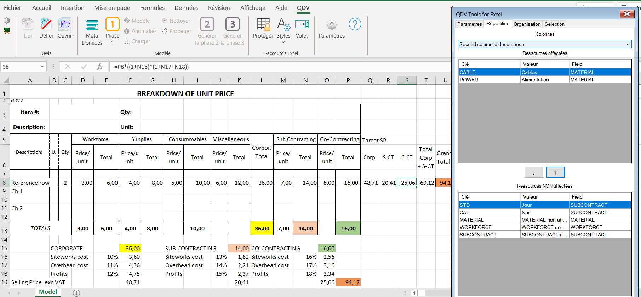Select the CABLE row in assigned resources
The image size is (641, 297).
pos(545,72)
